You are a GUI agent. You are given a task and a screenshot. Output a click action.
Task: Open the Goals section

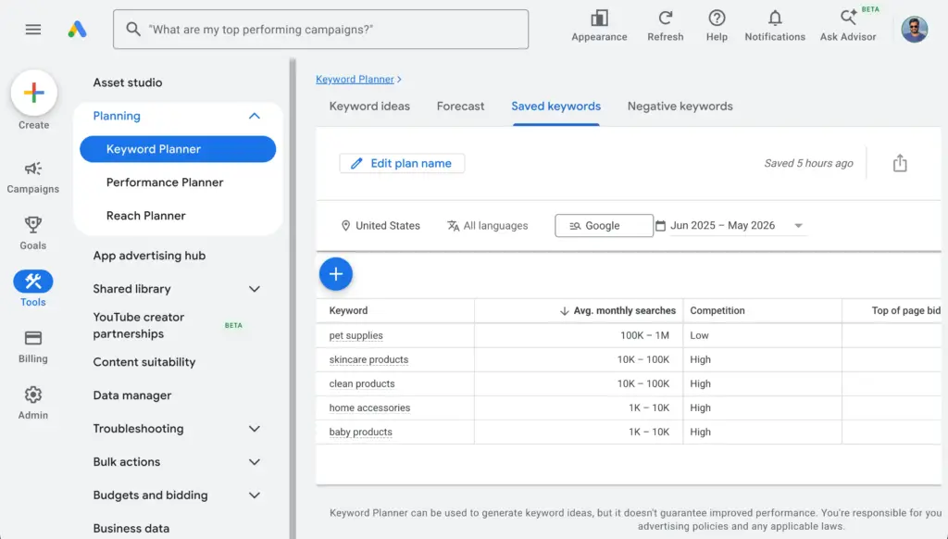tap(33, 233)
